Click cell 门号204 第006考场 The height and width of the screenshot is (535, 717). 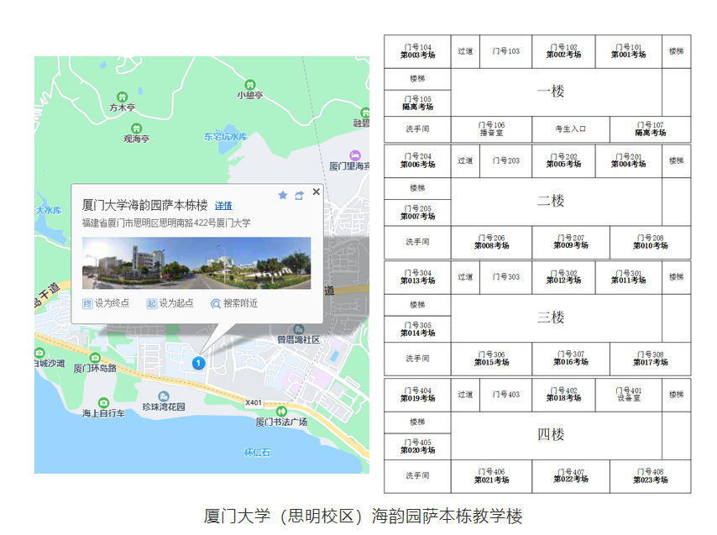coord(417,161)
